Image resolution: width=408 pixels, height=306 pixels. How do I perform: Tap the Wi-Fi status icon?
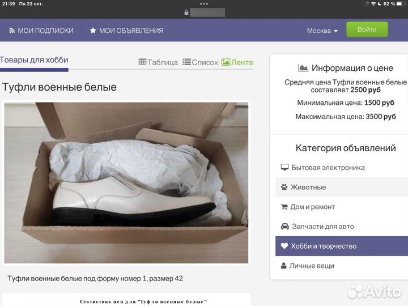[x=373, y=3]
